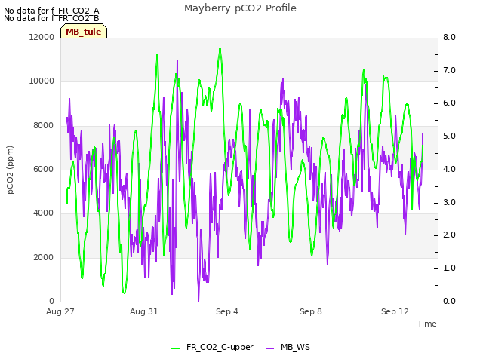This screenshot has height=362, width=483.
Task: Click the 'No data for f_FR_CO2_B' message
Action: [x=51, y=18]
